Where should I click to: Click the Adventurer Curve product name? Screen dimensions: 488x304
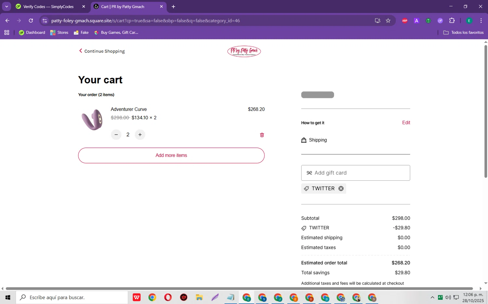[129, 109]
